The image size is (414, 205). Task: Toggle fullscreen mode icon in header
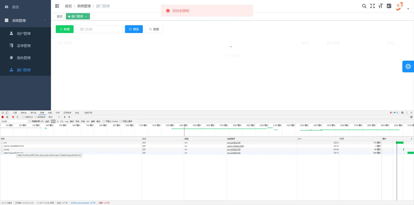pos(373,6)
